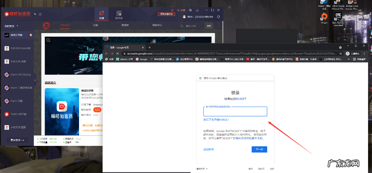Screen dimensions: 372x173
Task: Select Elyon 美服 in the game list
Action: click(17, 101)
